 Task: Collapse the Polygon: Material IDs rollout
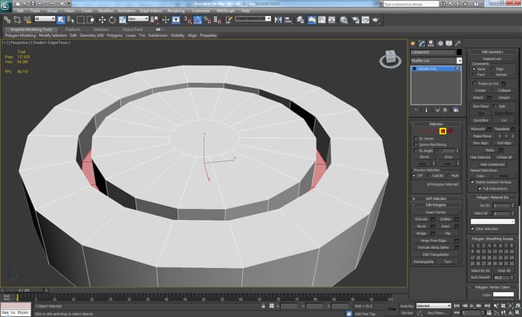coord(492,198)
